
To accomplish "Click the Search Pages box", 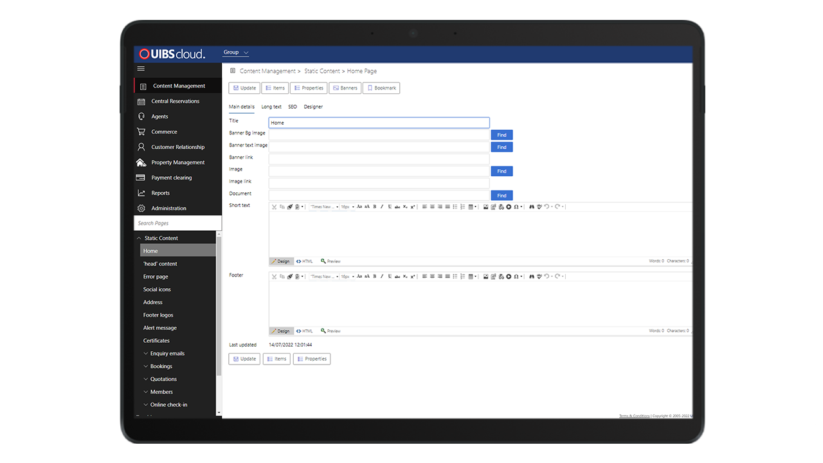I will [x=178, y=223].
